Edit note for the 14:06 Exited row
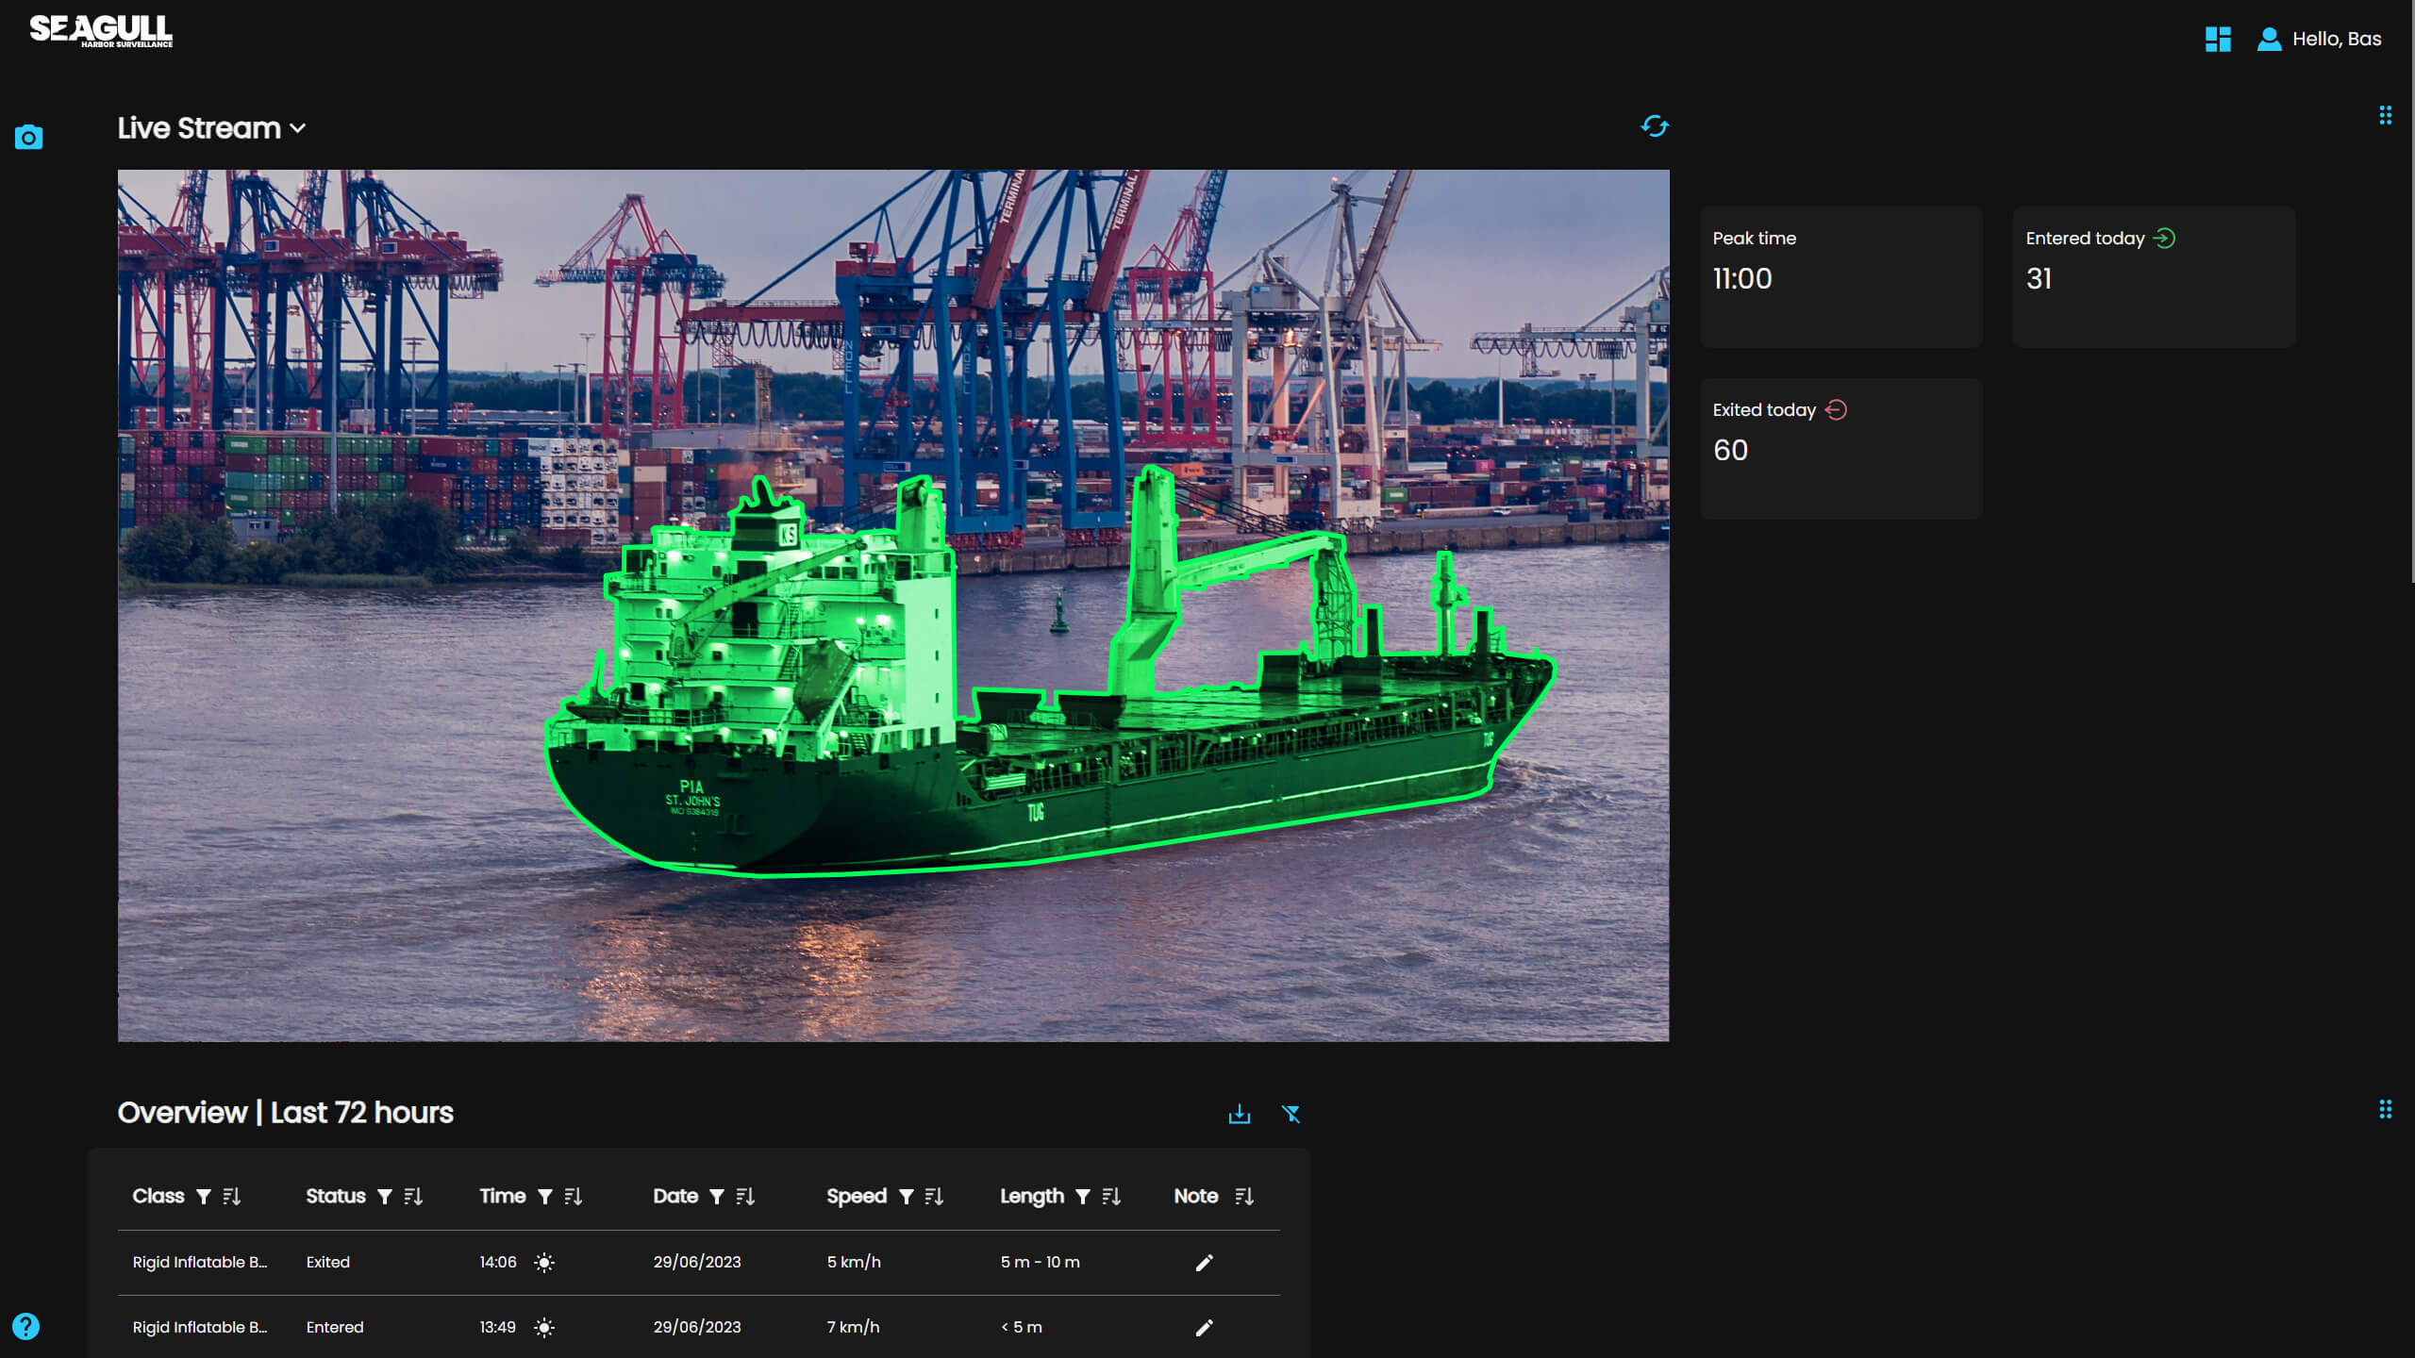 (x=1204, y=1262)
